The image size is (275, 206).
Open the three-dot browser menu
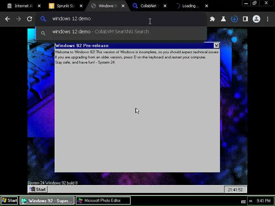267,19
